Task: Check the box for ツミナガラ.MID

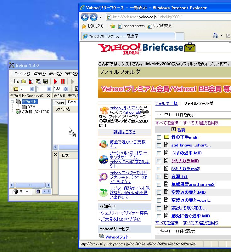Action: tap(159, 161)
